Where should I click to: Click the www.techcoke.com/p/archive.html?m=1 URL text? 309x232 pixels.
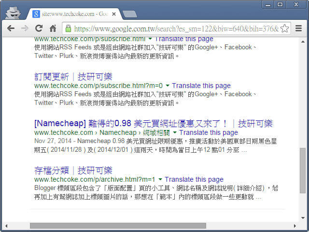95,179
